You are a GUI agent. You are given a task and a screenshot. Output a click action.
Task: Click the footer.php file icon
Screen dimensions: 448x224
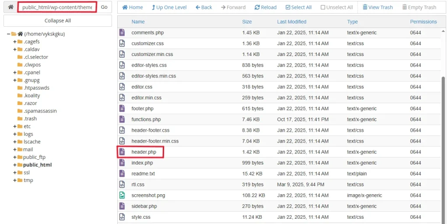click(x=122, y=108)
